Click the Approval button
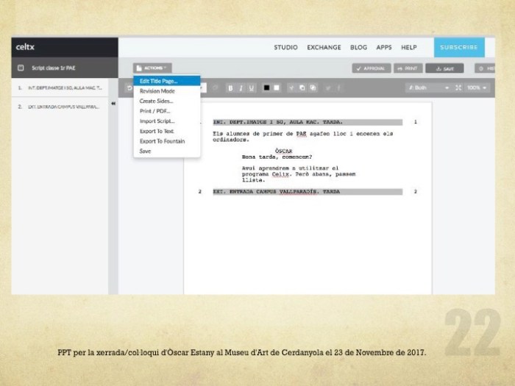515x386 pixels. click(371, 68)
